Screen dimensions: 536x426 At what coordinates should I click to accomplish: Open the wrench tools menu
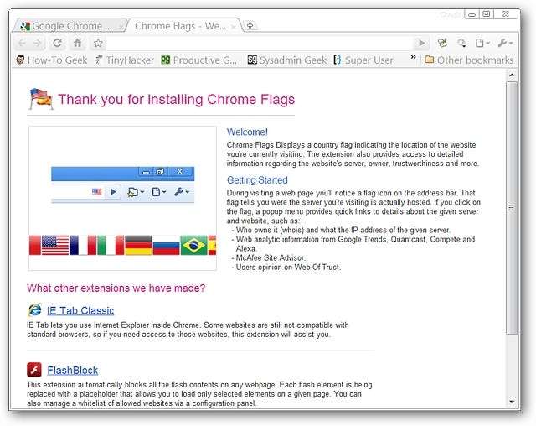click(x=505, y=43)
